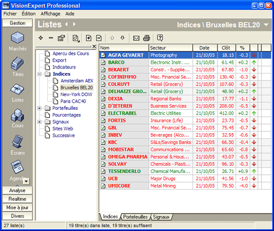Sort by the Nom column header
Screen dimensions: 274x231
[124, 48]
